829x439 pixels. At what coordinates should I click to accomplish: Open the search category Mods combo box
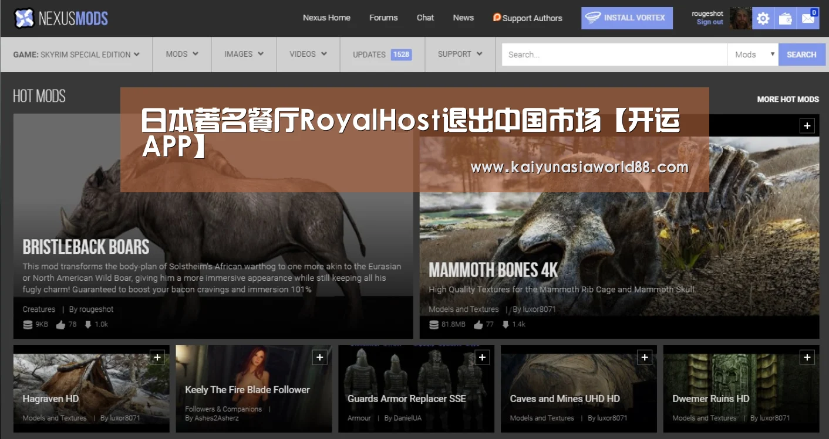click(x=753, y=55)
